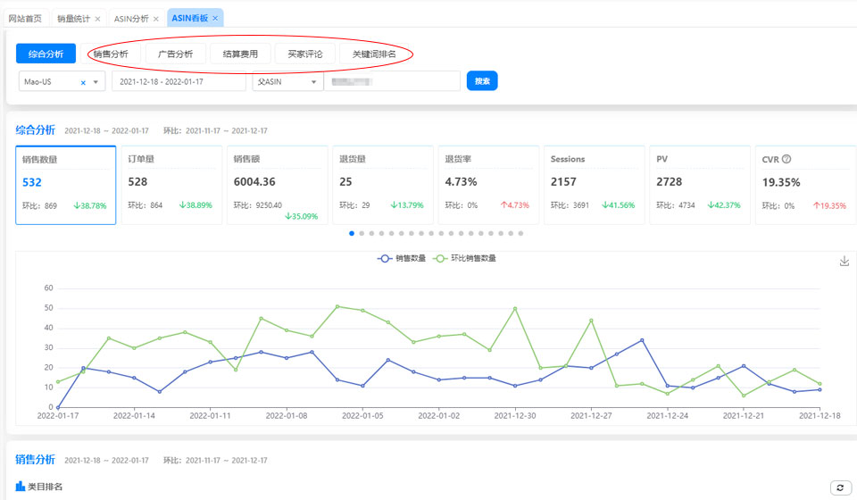Open the date range picker

tap(179, 81)
